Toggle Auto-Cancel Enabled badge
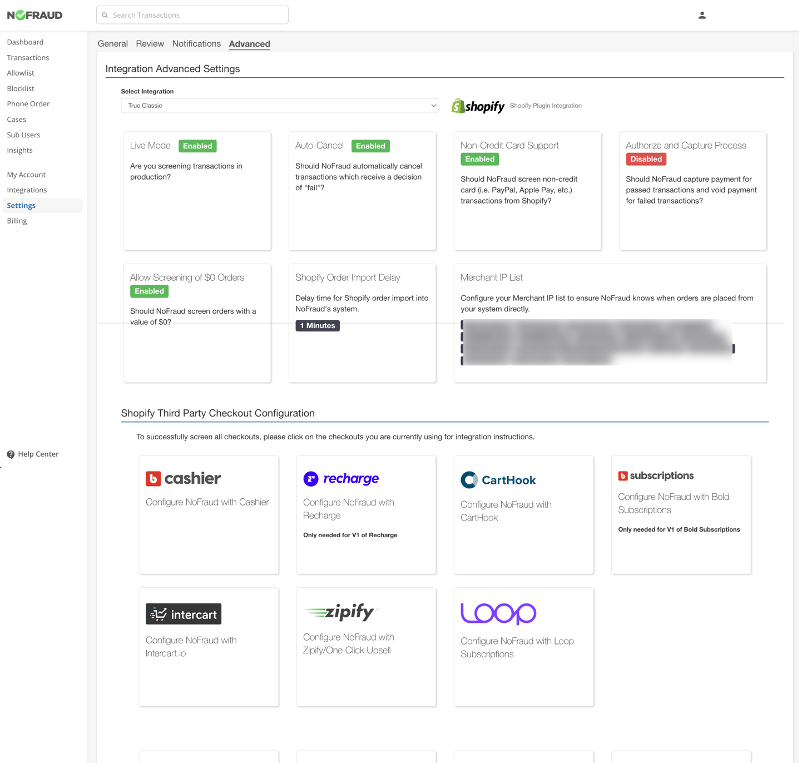This screenshot has width=802, height=763. pyautogui.click(x=370, y=146)
